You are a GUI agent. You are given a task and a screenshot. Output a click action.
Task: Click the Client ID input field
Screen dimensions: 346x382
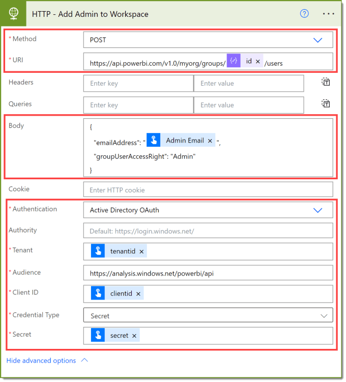(x=208, y=294)
